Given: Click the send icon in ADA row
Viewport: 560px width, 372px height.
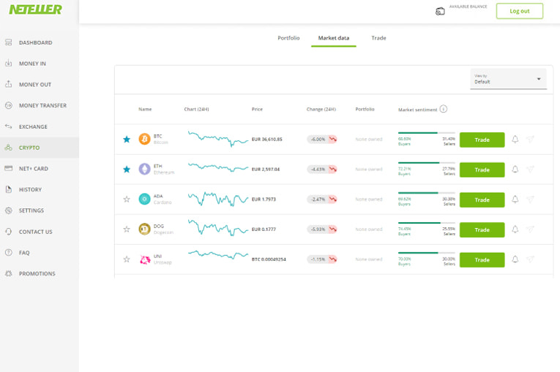Looking at the screenshot, I should pyautogui.click(x=531, y=200).
